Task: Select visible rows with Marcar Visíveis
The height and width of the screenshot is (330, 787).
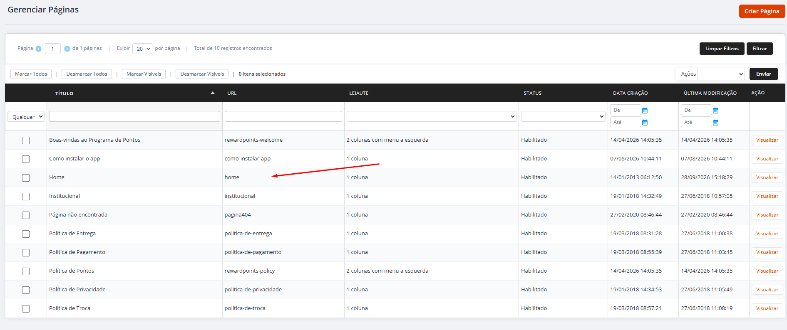Action: (144, 74)
